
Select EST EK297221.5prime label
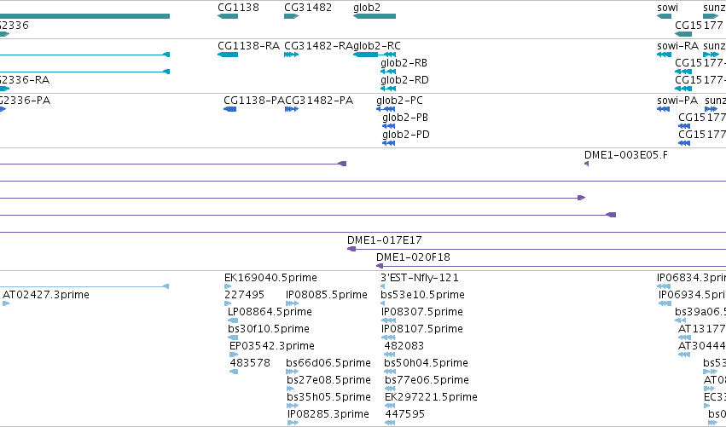pyautogui.click(x=431, y=397)
